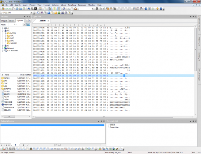Close the 22.BIN file tab

point(48,21)
